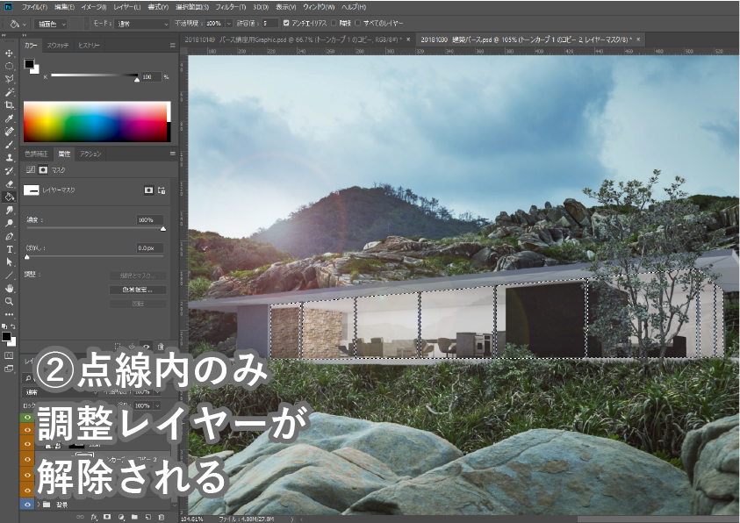Switch to the アクション tab
Image resolution: width=740 pixels, height=523 pixels.
click(x=90, y=154)
